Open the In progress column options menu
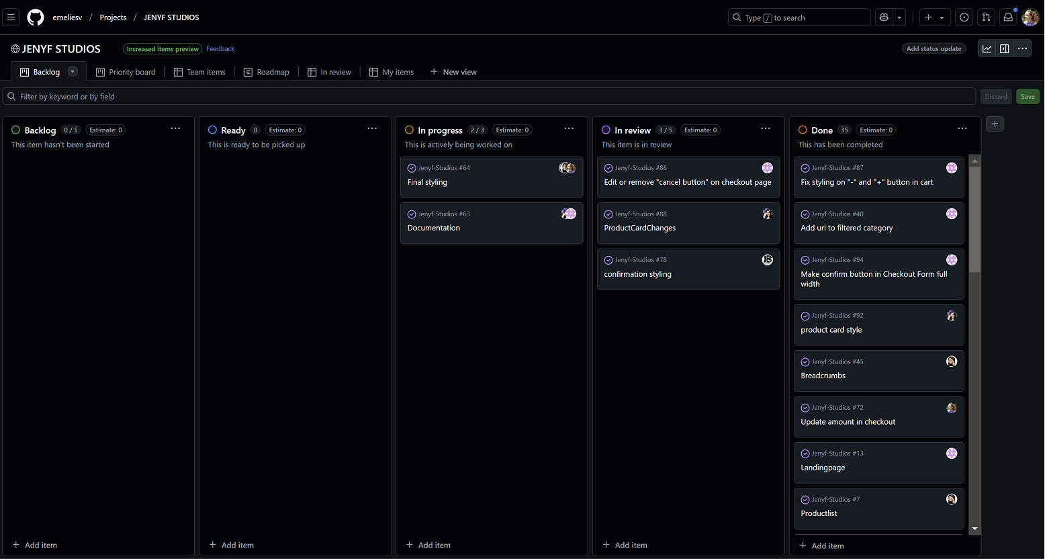 click(569, 128)
